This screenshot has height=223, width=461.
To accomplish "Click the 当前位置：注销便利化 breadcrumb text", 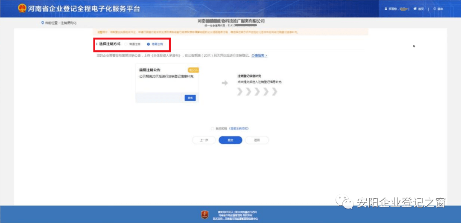I will pos(61,23).
